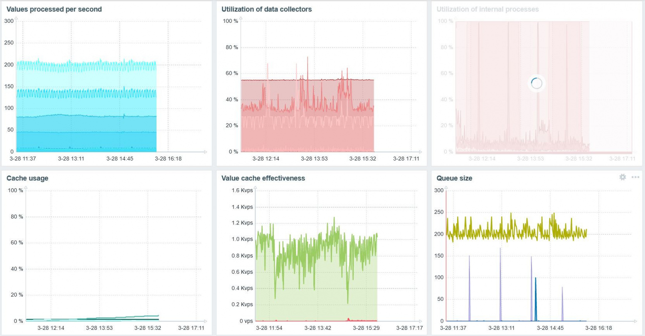Click the '0.8 Kvps' axis label

pos(242,256)
